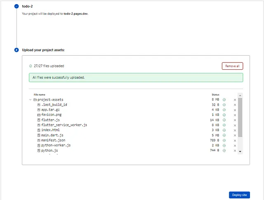Image resolution: width=264 pixels, height=200 pixels.
Task: Select the python.js file row
Action: 49,151
